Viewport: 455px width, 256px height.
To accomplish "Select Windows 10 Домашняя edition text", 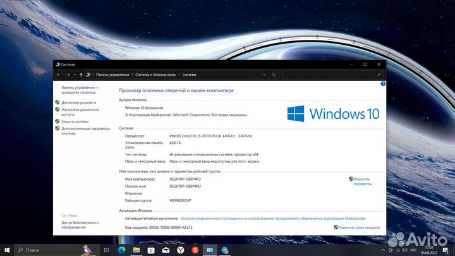I will click(144, 107).
